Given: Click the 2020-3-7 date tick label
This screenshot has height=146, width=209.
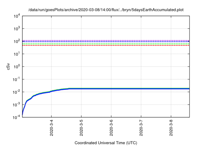Looking at the screenshot, I should (x=141, y=128).
